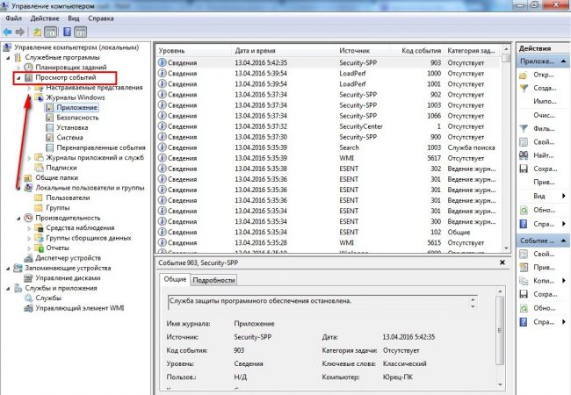Viewport: 571px width, 395px height.
Task: Click the Forward arrow toolbar icon
Action: coord(20,32)
